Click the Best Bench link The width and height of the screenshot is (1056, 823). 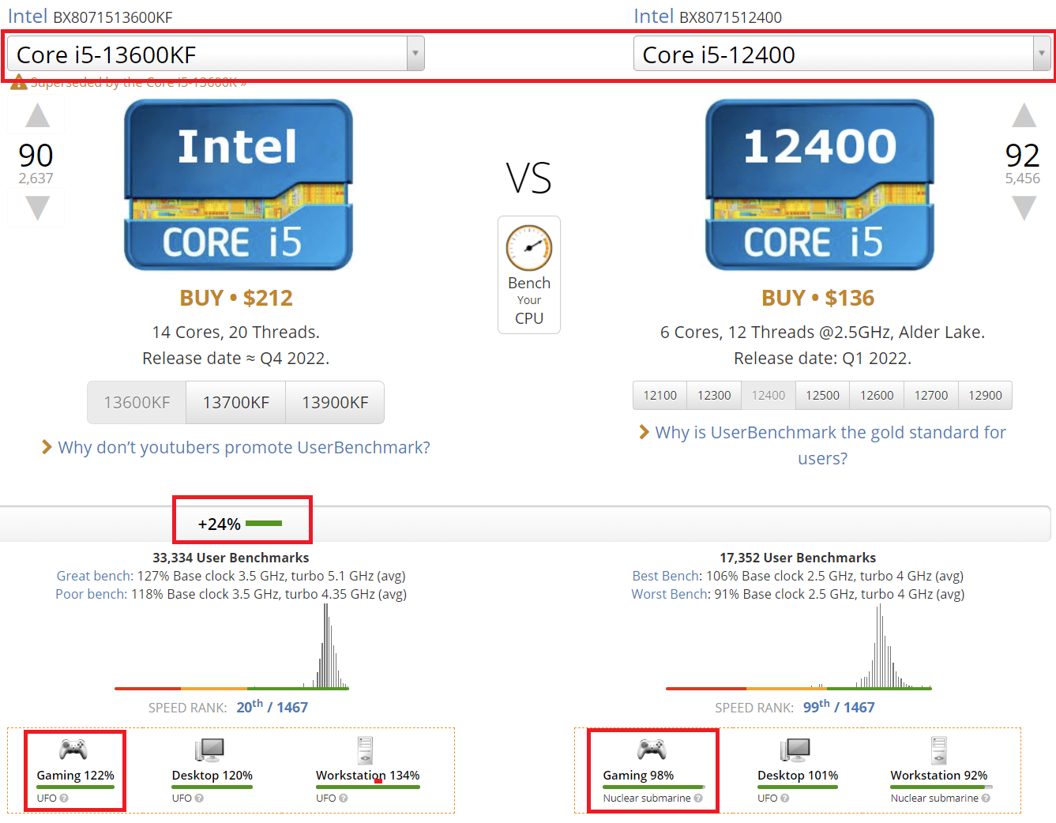(667, 576)
